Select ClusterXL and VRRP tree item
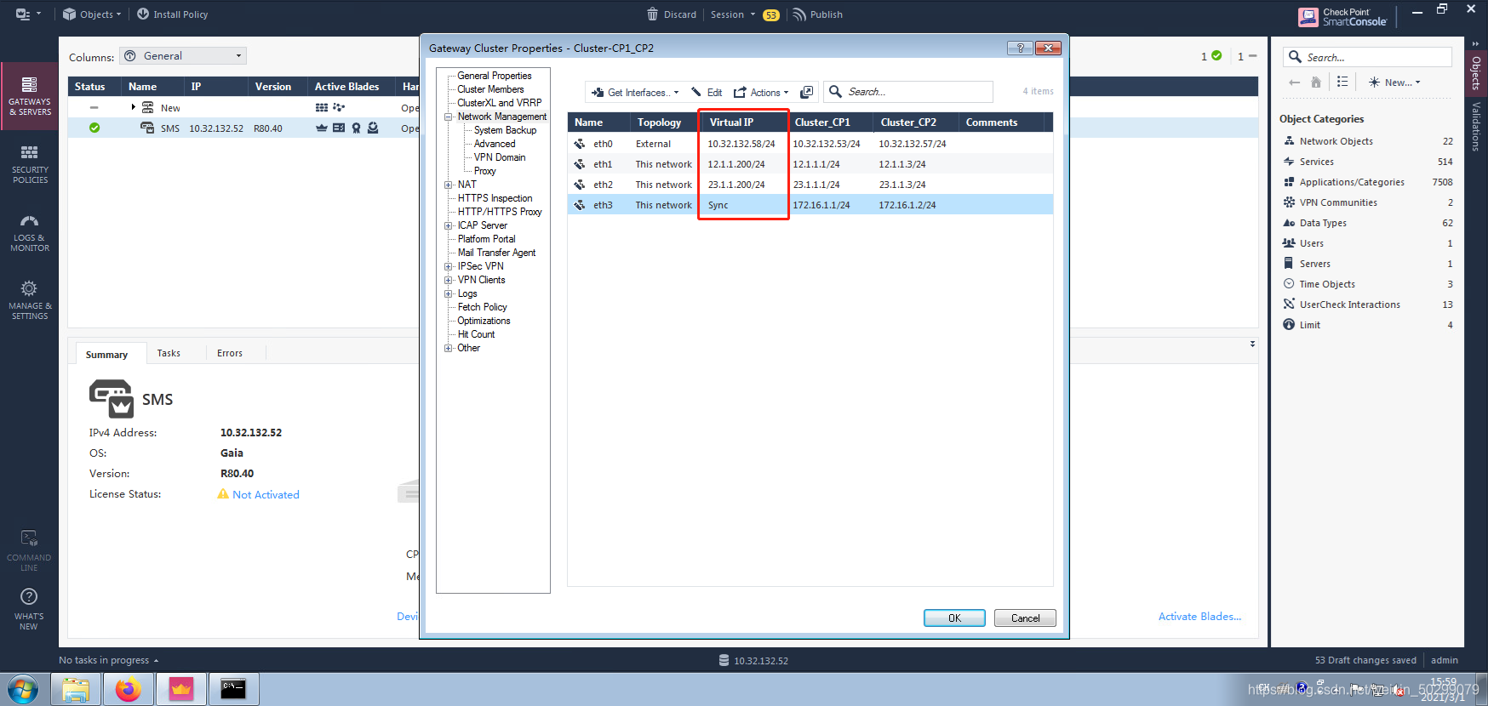Image resolution: width=1488 pixels, height=706 pixels. tap(499, 103)
